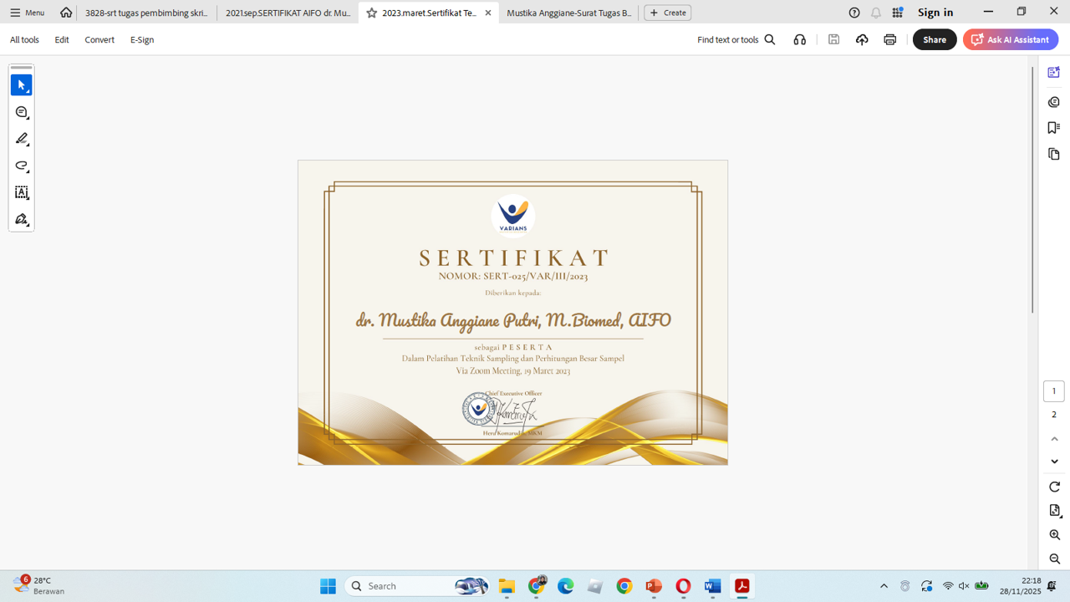Open the Fill & Sign pen tool

coord(22,219)
